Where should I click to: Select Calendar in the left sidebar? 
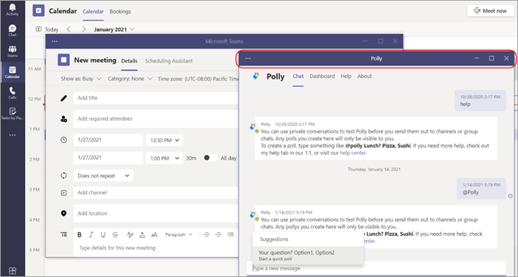(13, 72)
